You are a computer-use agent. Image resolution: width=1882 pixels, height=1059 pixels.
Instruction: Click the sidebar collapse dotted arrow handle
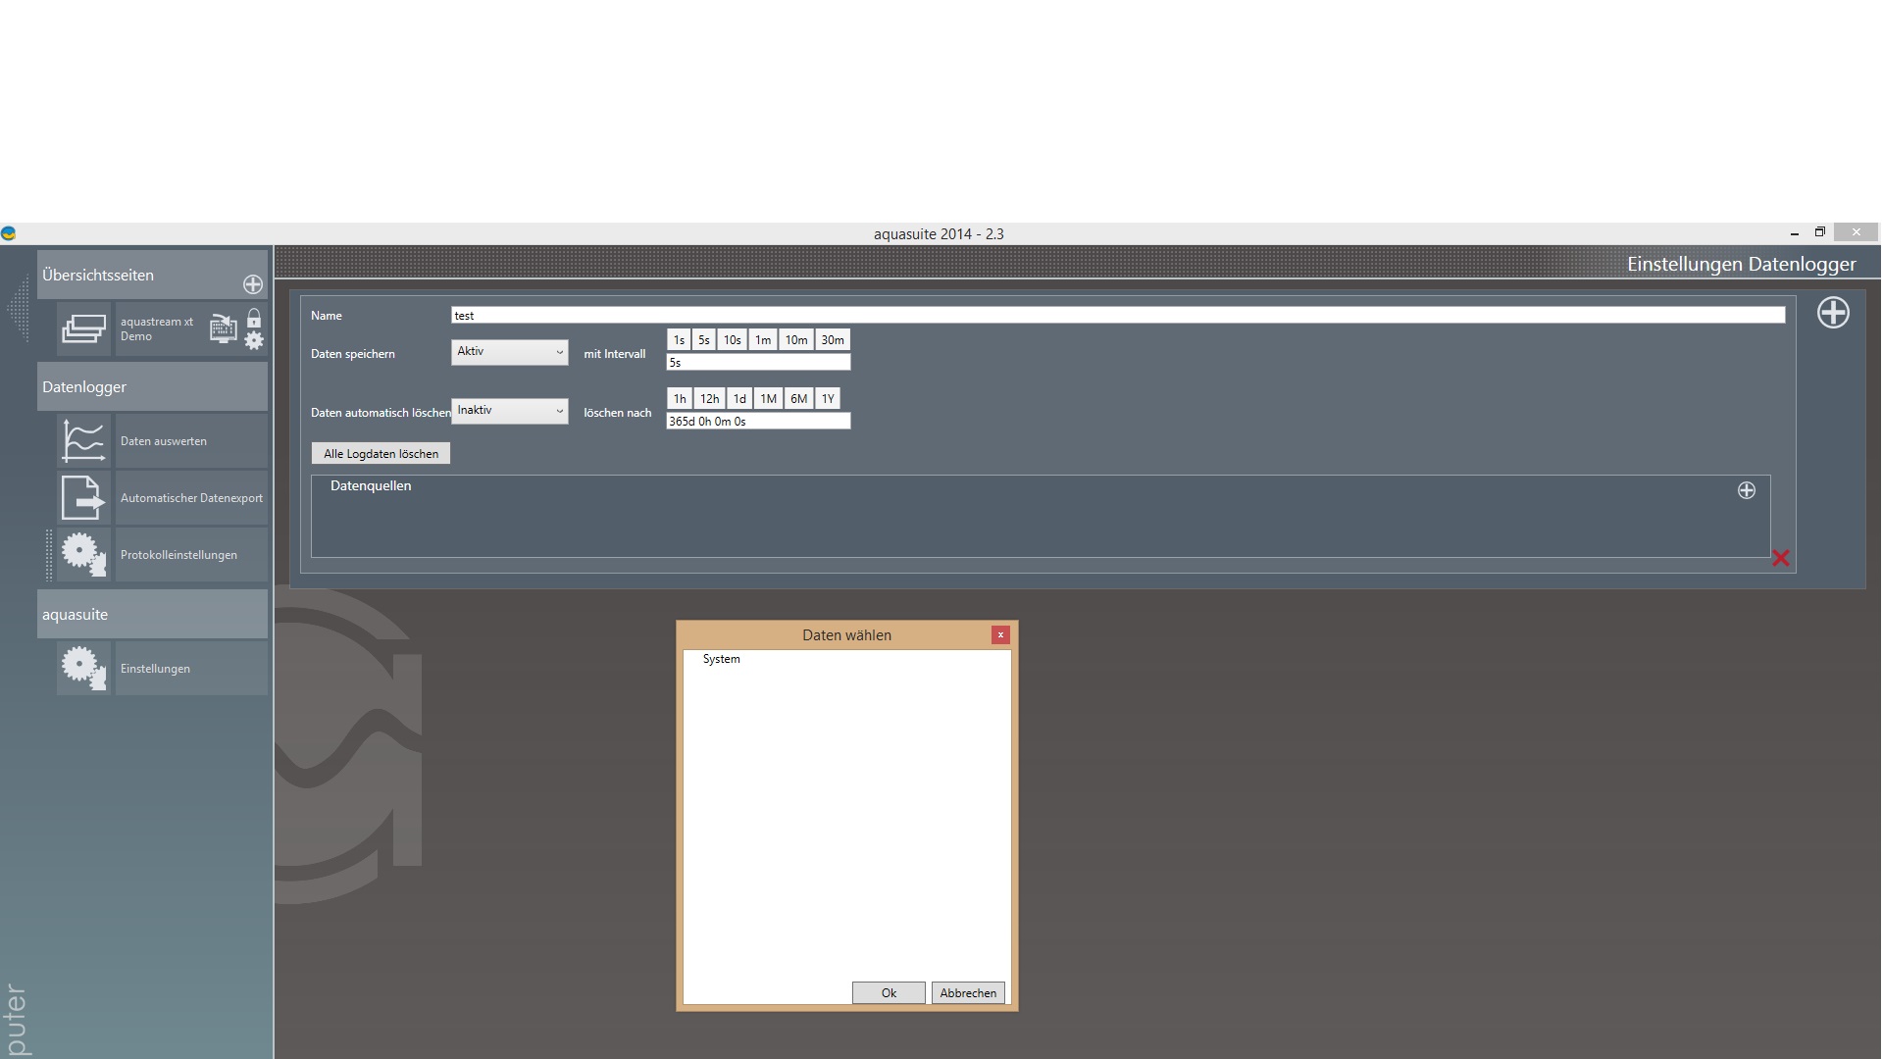click(18, 309)
